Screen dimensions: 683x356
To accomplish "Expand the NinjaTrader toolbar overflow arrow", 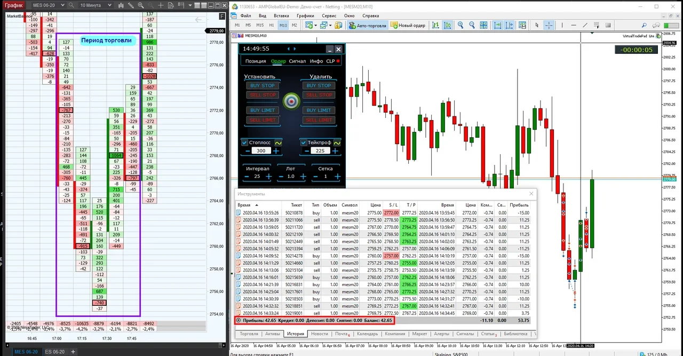I will tap(190, 5).
